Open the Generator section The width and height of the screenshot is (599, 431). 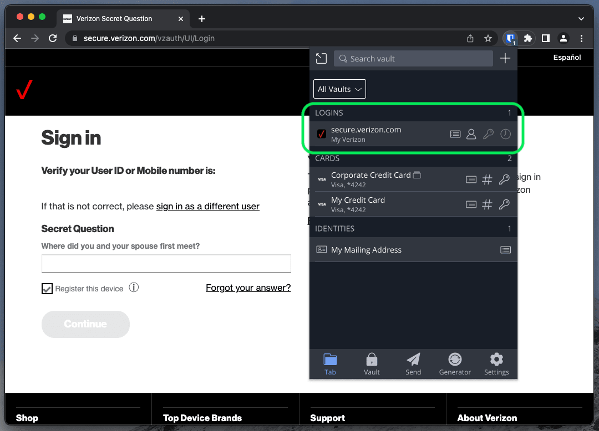455,365
